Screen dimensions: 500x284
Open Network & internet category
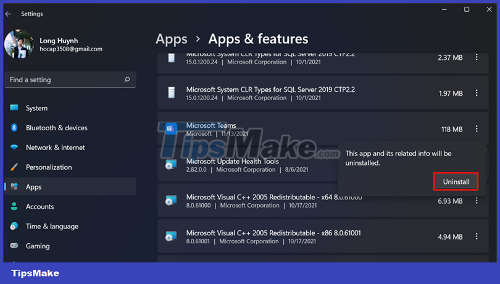tap(70, 148)
